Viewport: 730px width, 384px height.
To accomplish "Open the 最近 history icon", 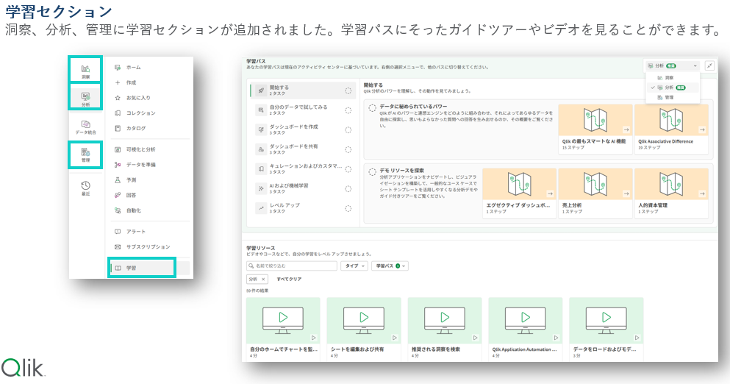I will (86, 188).
